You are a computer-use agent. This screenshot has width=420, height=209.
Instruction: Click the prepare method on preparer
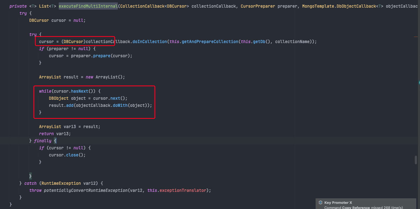(101, 56)
